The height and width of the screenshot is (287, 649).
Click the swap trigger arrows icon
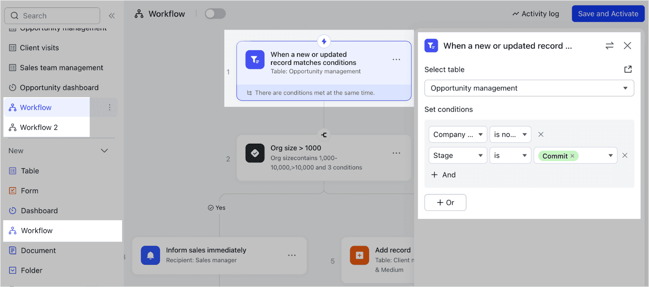pos(609,46)
